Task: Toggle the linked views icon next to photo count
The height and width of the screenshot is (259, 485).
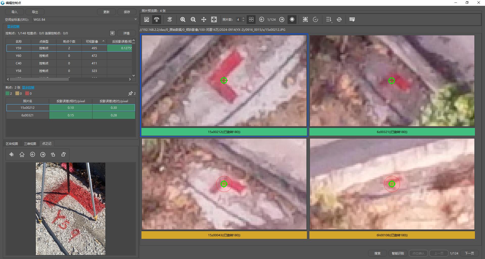Action: pos(251,19)
